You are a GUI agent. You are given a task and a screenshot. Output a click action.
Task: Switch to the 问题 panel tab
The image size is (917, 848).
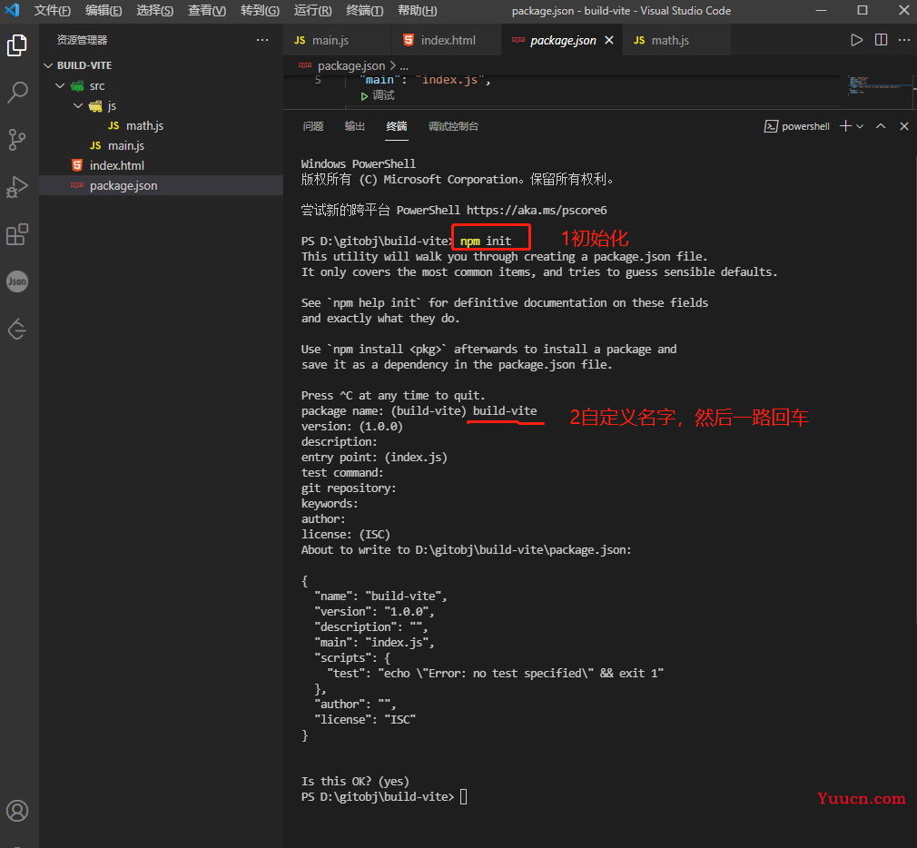313,126
